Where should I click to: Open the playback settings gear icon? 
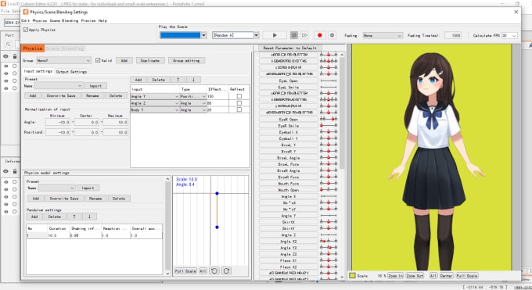coord(332,35)
